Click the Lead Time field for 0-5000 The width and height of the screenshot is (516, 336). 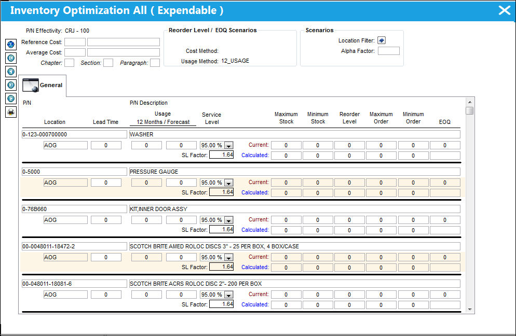click(106, 183)
